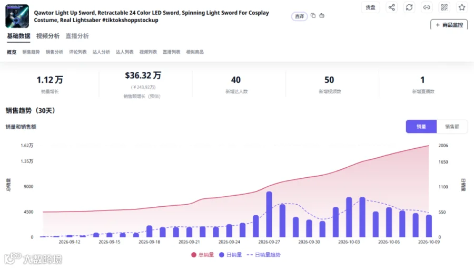This screenshot has height=268, width=474.
Task: Click the product title text beginning Qawtor Light Up Sword
Action: pos(152,16)
